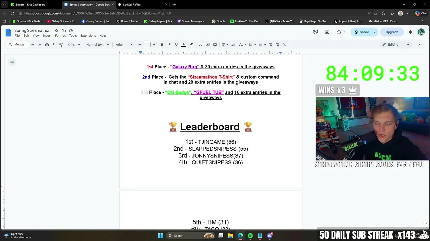The image size is (430, 241).
Task: Open the Extensions menu
Action: point(88,36)
